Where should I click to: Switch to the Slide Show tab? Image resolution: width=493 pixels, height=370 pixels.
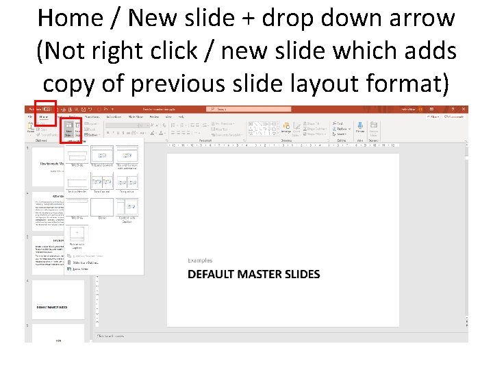click(x=136, y=116)
